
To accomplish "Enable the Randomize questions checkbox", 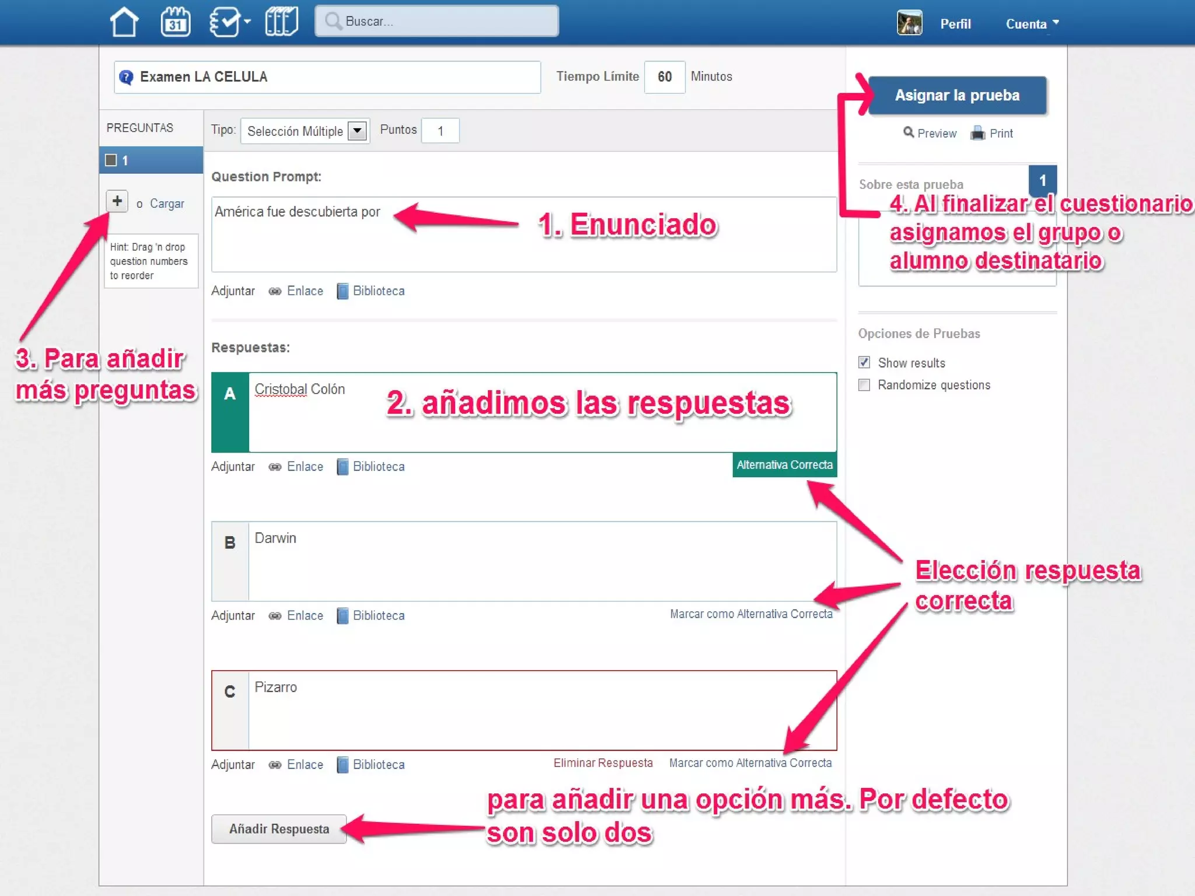I will pos(864,385).
